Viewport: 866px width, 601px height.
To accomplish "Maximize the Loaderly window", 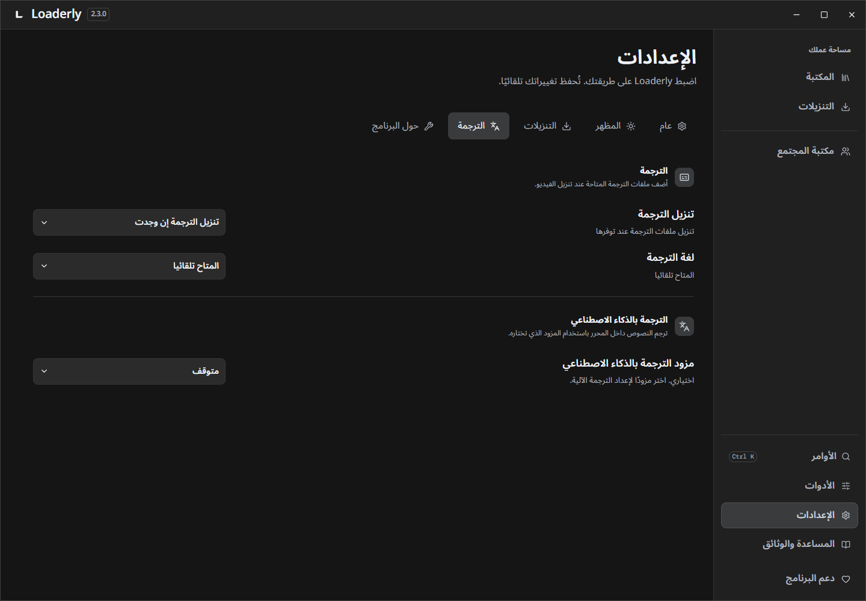I will pos(824,14).
